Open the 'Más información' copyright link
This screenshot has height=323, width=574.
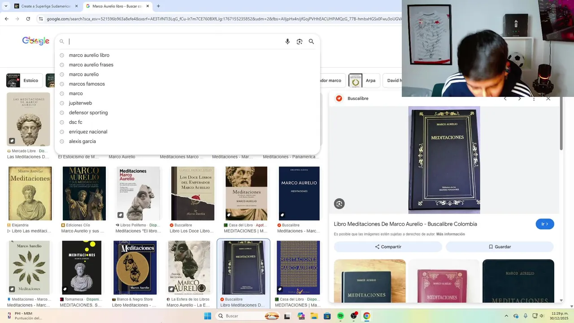pyautogui.click(x=450, y=234)
